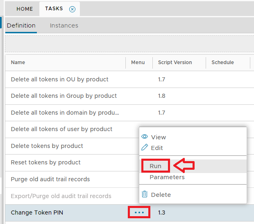Select Reset tokens by product row
This screenshot has width=254, height=224.
coord(45,162)
